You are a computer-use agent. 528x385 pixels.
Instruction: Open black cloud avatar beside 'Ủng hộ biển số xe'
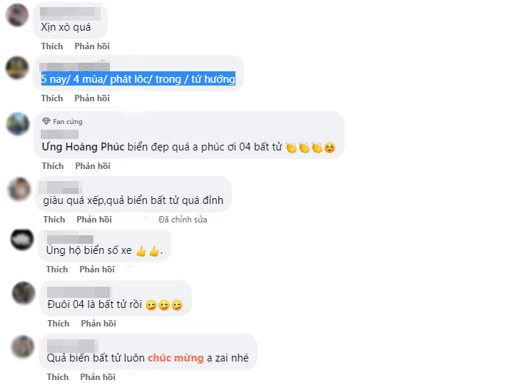tap(22, 240)
